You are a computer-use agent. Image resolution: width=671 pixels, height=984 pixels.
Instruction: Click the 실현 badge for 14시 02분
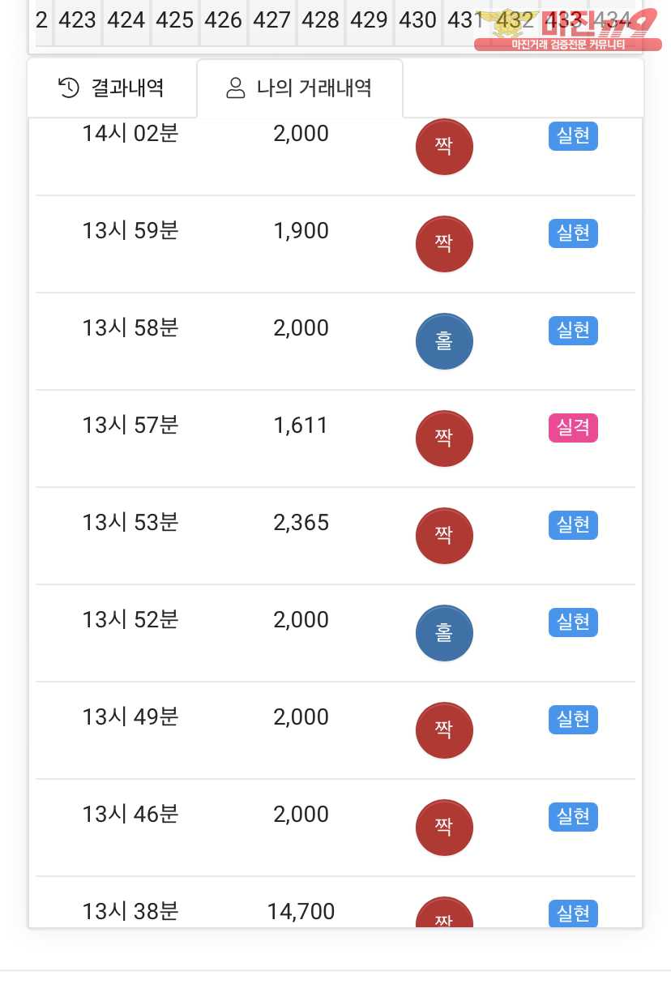click(x=573, y=135)
